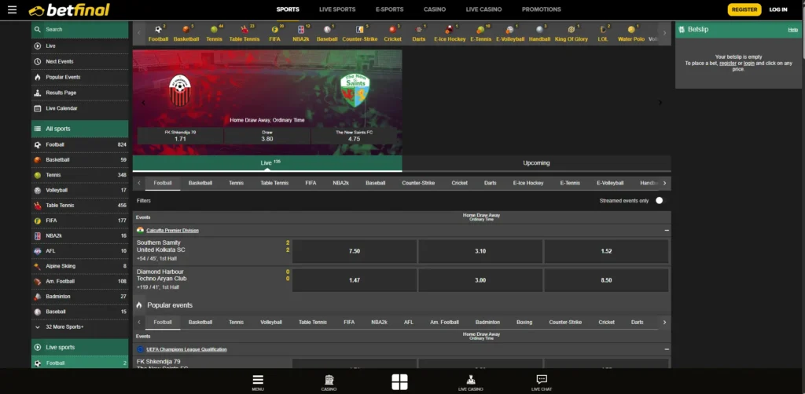The width and height of the screenshot is (805, 394).
Task: Open the hamburger menu at top left
Action: [13, 9]
